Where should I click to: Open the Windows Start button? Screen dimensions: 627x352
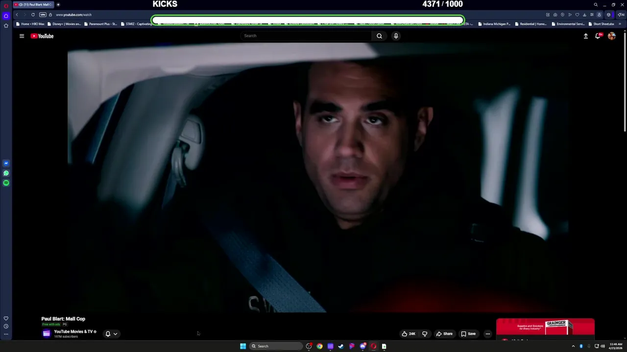tap(243, 346)
